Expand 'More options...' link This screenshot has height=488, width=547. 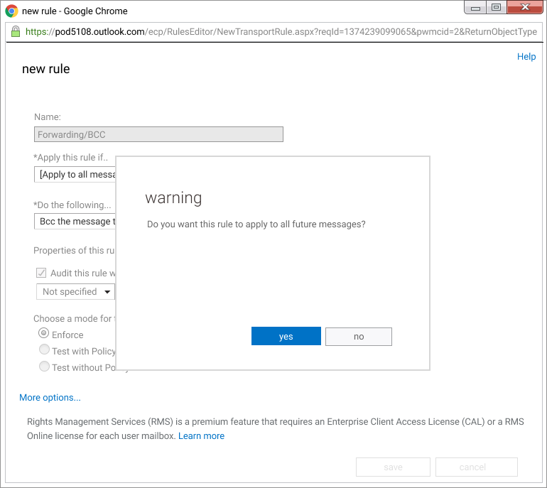pos(50,398)
